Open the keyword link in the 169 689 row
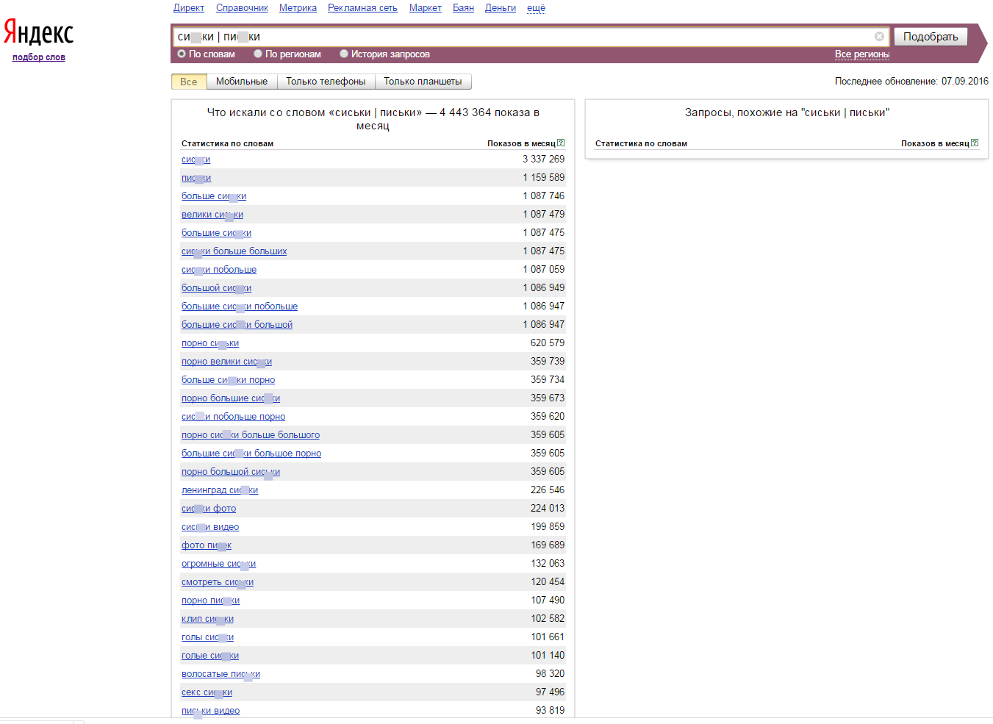 click(x=207, y=545)
